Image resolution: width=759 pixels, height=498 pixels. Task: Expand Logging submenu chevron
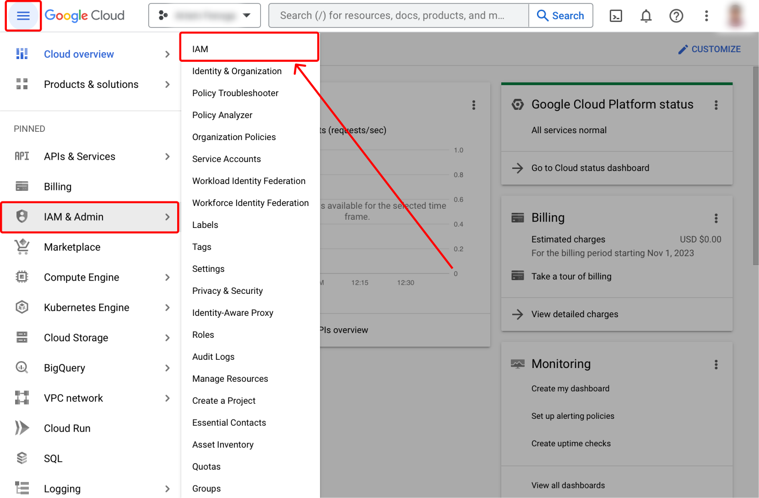(168, 489)
